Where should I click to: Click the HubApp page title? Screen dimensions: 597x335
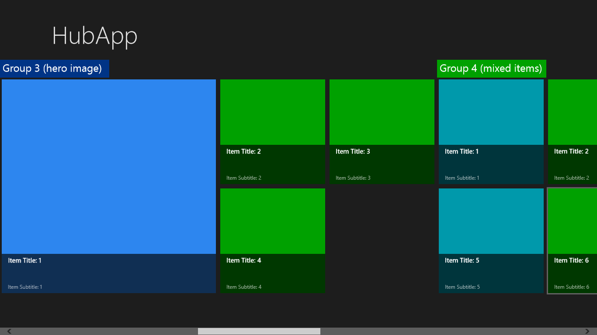(95, 36)
